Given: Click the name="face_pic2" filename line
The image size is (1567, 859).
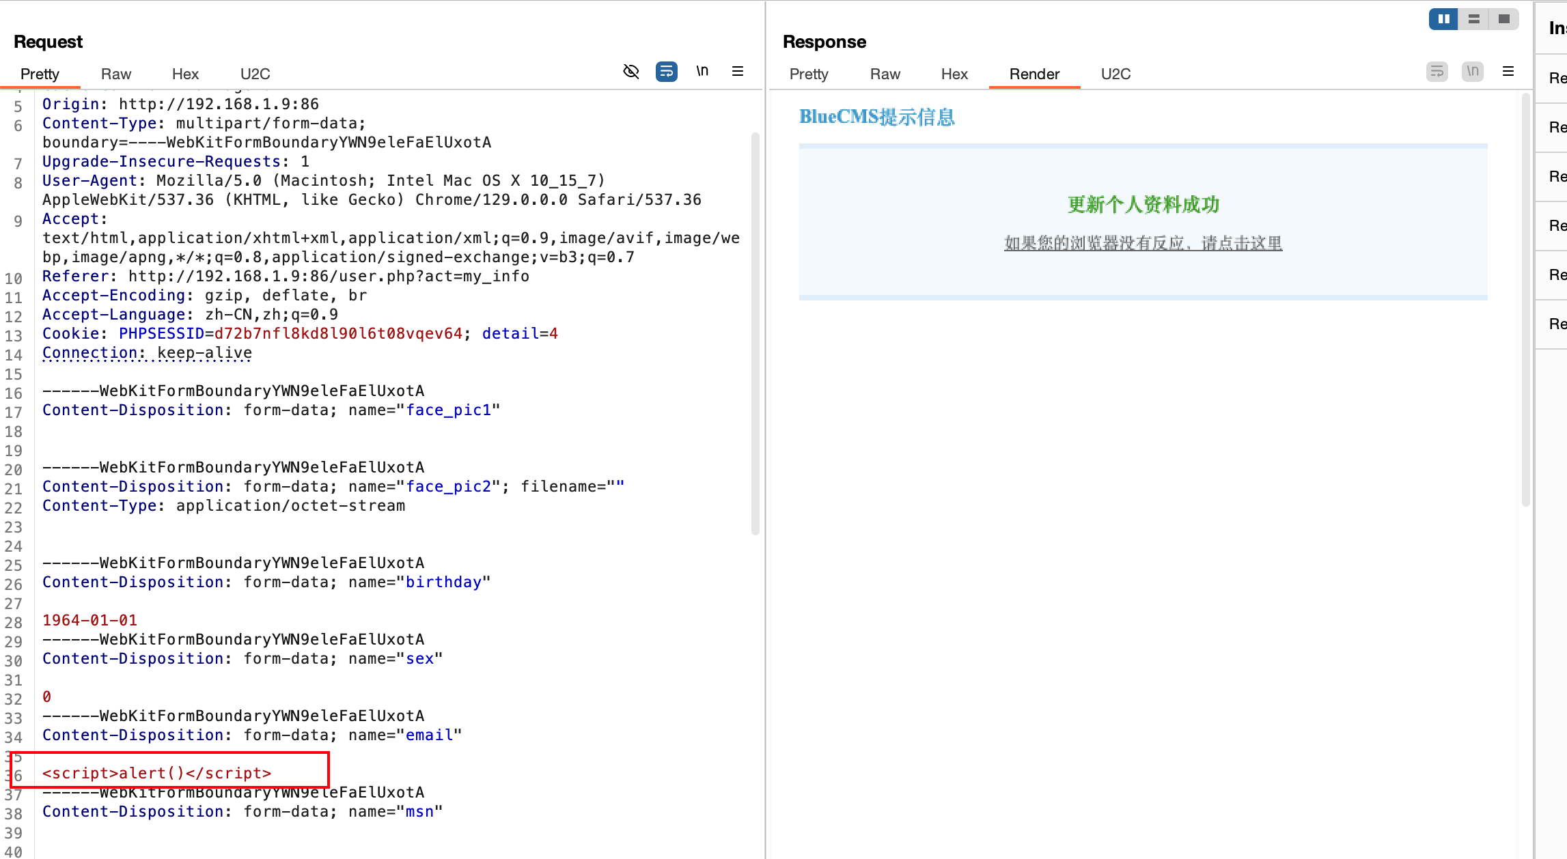Looking at the screenshot, I should (333, 486).
